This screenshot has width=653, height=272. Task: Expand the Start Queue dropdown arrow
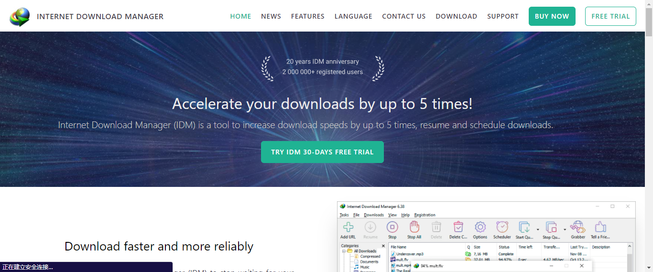pos(538,229)
